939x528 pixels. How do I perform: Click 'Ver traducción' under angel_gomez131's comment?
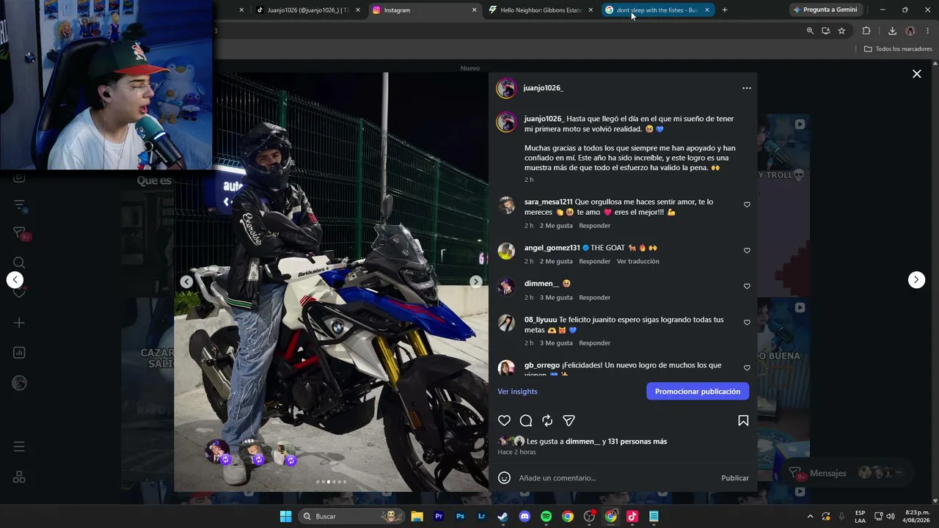tap(638, 262)
